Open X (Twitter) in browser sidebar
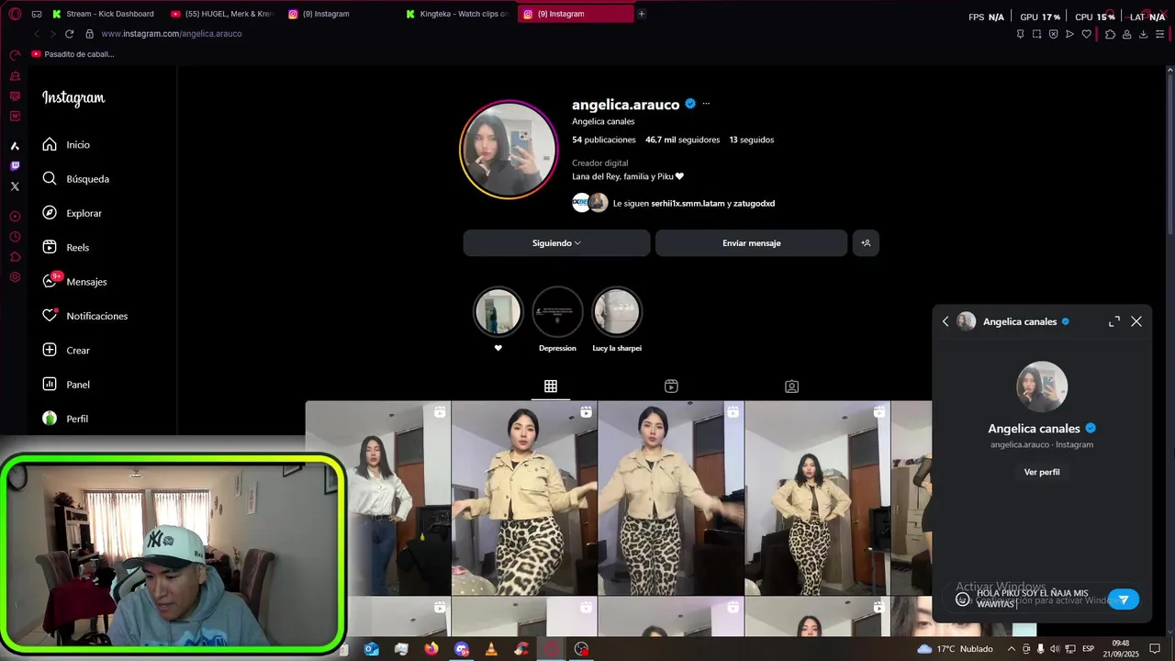This screenshot has width=1175, height=661. coord(15,186)
